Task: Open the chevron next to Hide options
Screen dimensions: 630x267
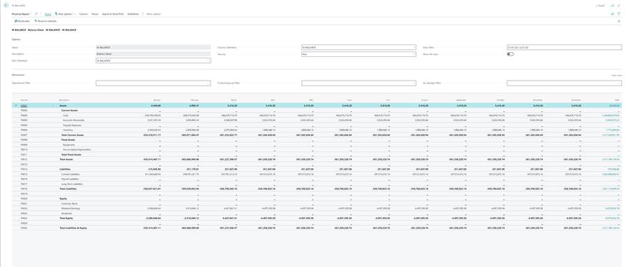Action: pos(75,14)
